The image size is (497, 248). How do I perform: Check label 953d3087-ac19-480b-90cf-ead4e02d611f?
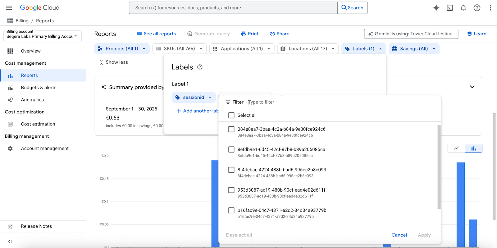(x=231, y=190)
